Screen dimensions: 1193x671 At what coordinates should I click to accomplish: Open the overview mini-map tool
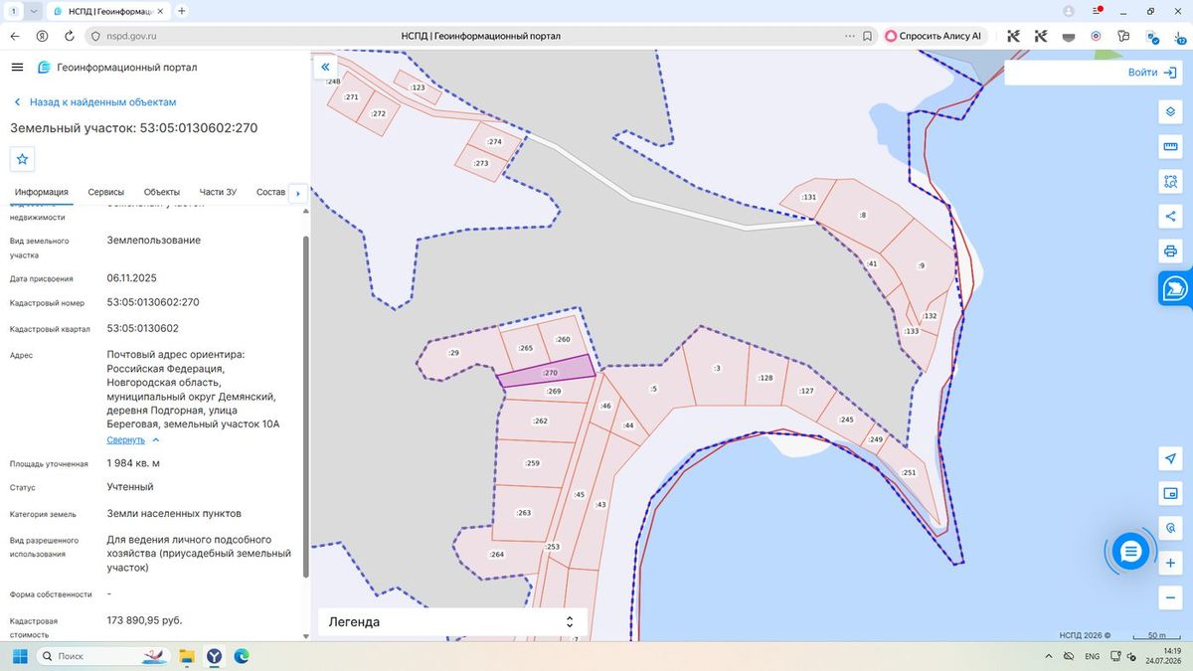click(1170, 493)
